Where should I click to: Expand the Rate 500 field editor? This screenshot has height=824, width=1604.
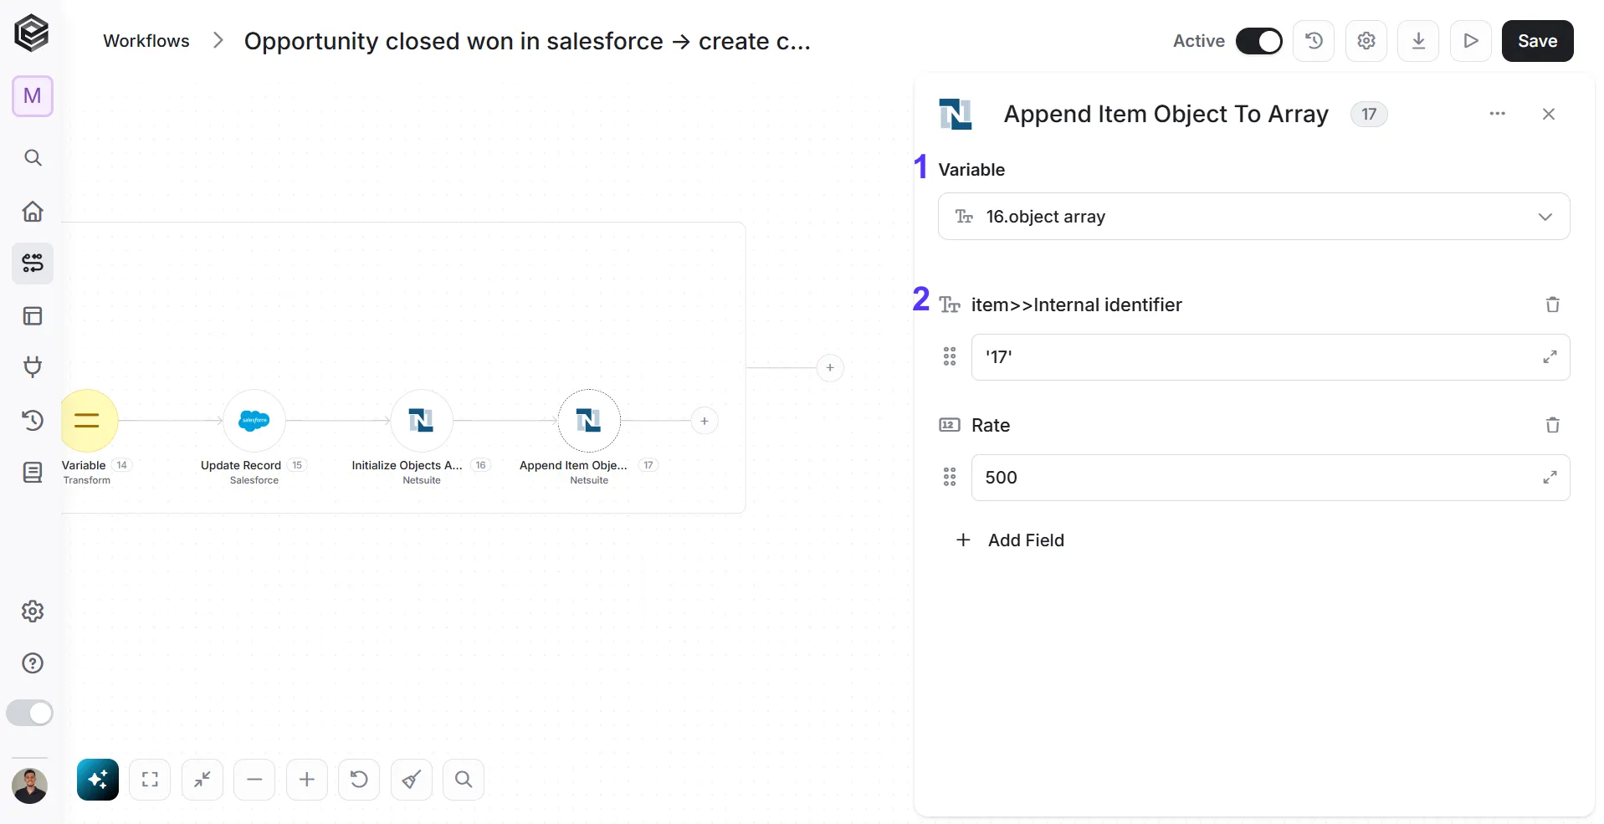click(x=1550, y=478)
